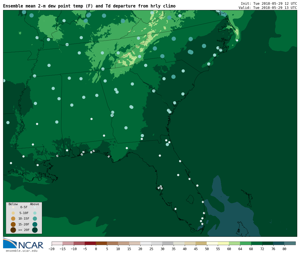
Task: Click the colorbar swatch between -15 and -10
Action: (x=68, y=243)
